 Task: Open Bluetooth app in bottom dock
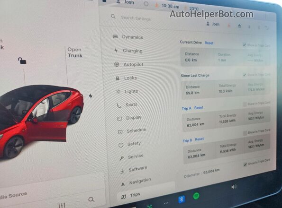(x=182, y=199)
